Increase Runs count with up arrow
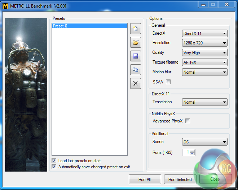This screenshot has height=190, width=238. [193, 151]
